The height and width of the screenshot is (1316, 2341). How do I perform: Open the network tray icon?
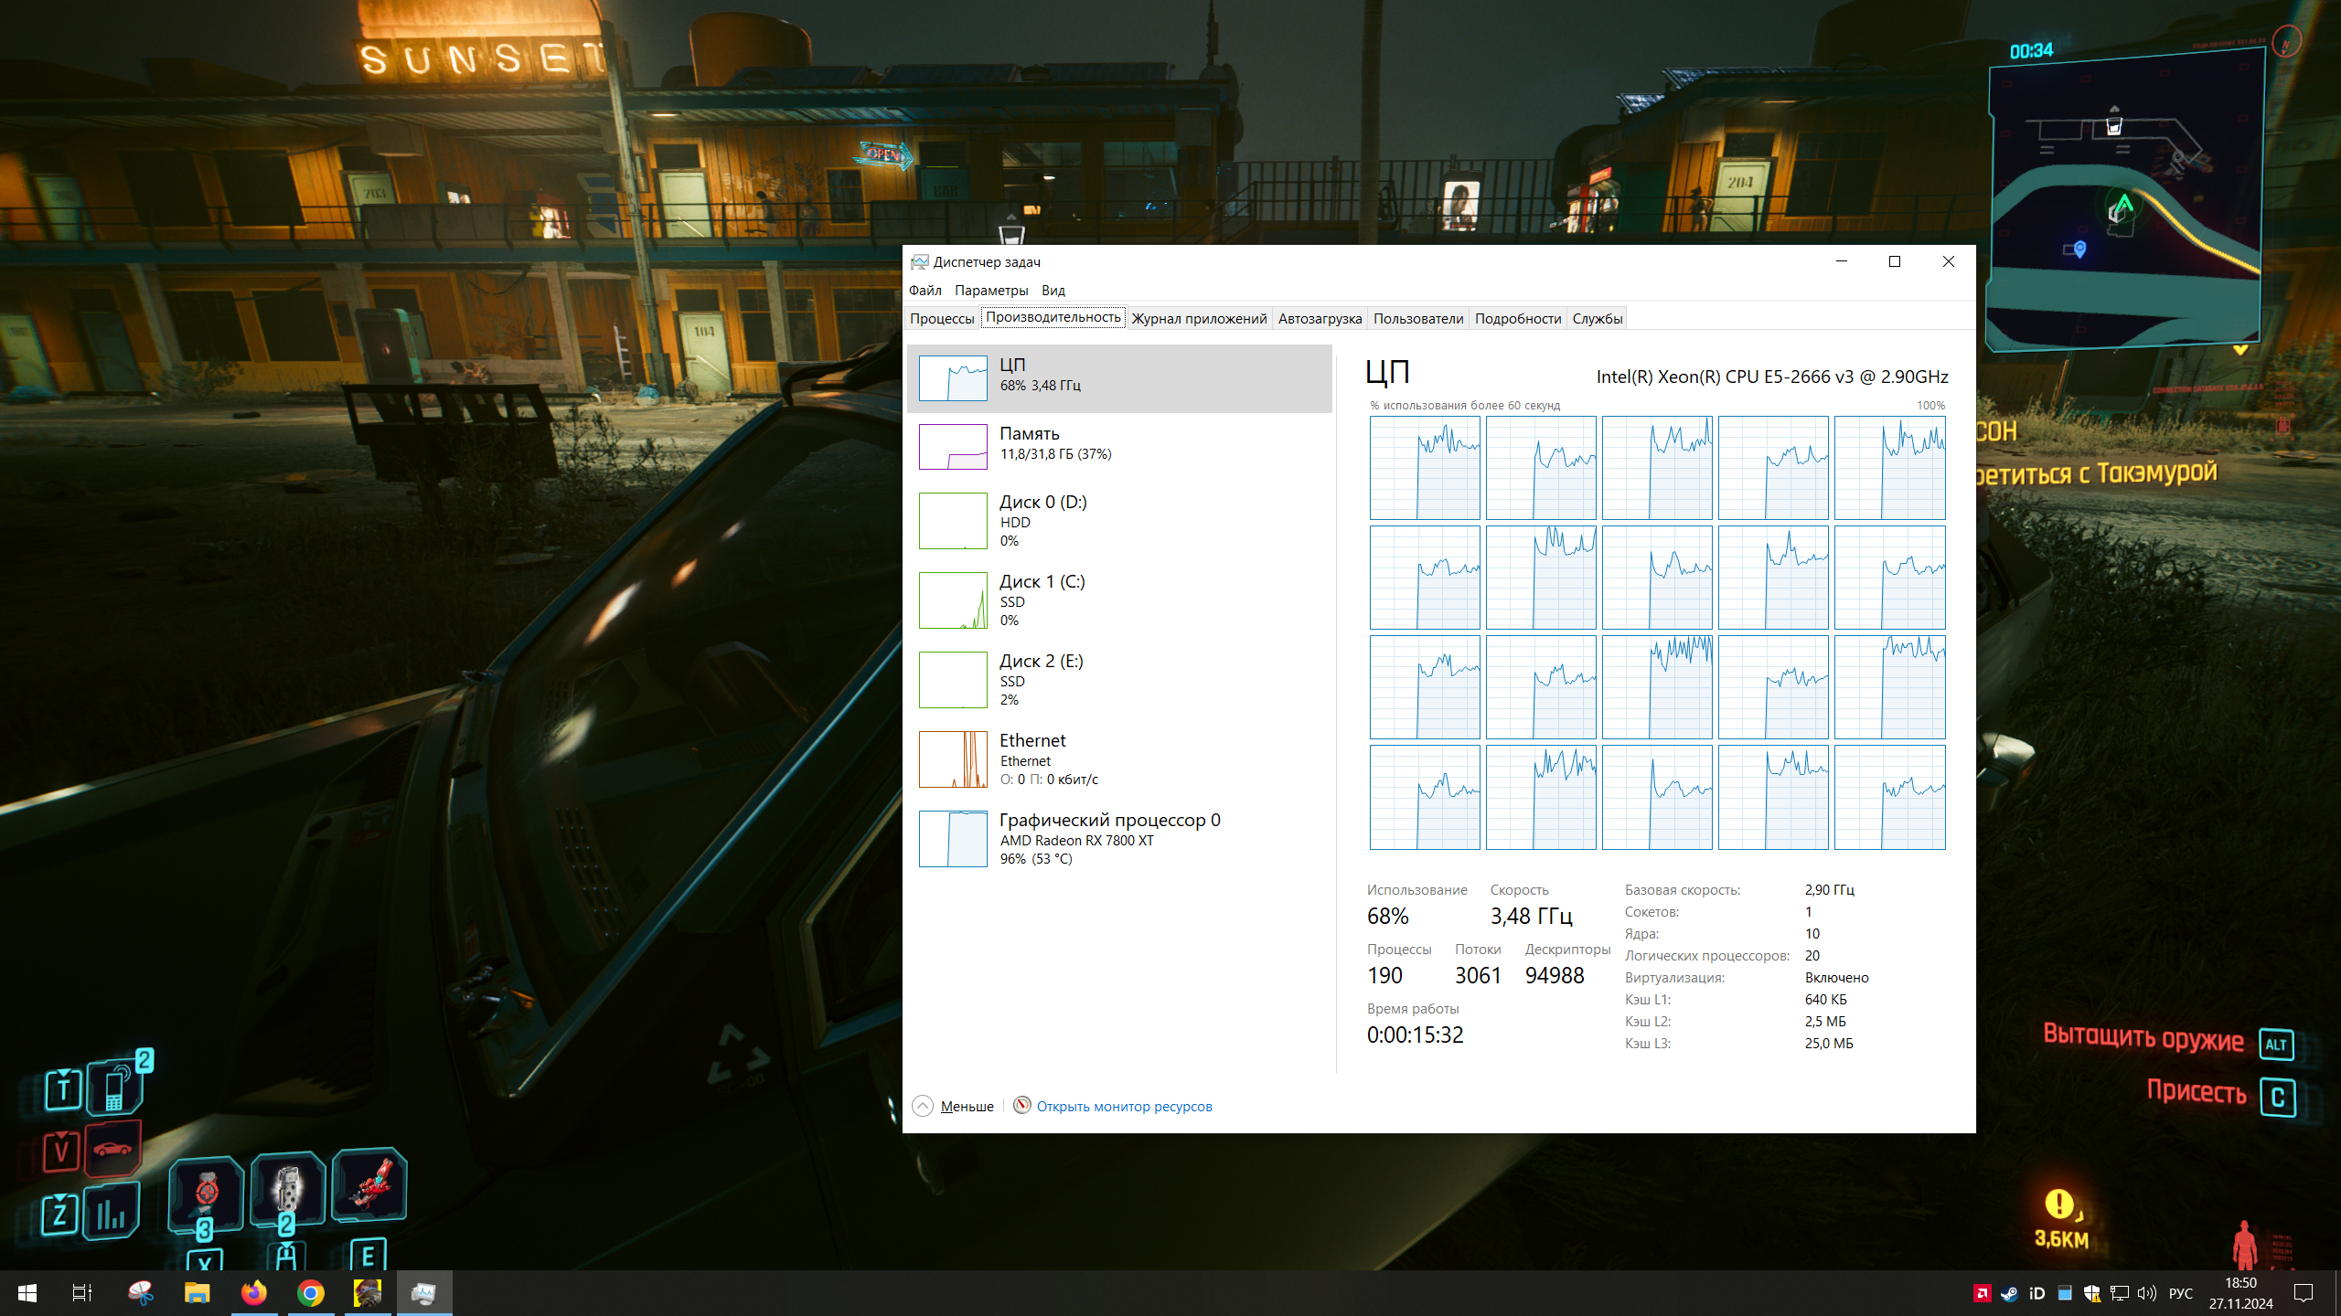[x=2119, y=1293]
